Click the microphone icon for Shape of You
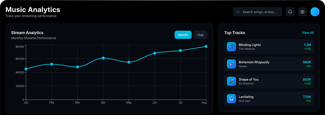The height and width of the screenshot is (115, 325). (x=231, y=81)
